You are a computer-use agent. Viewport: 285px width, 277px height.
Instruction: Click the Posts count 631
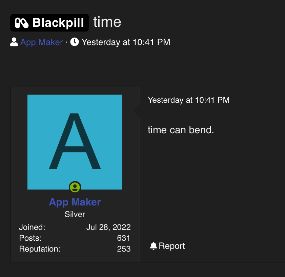pyautogui.click(x=124, y=238)
